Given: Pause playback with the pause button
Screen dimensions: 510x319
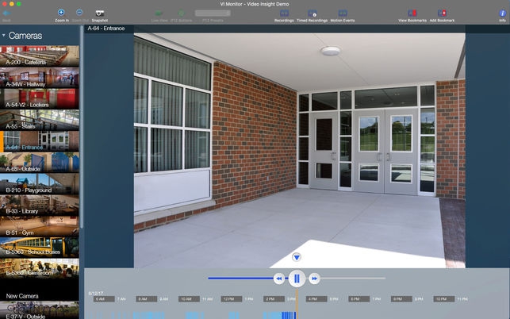Looking at the screenshot, I should 297,279.
